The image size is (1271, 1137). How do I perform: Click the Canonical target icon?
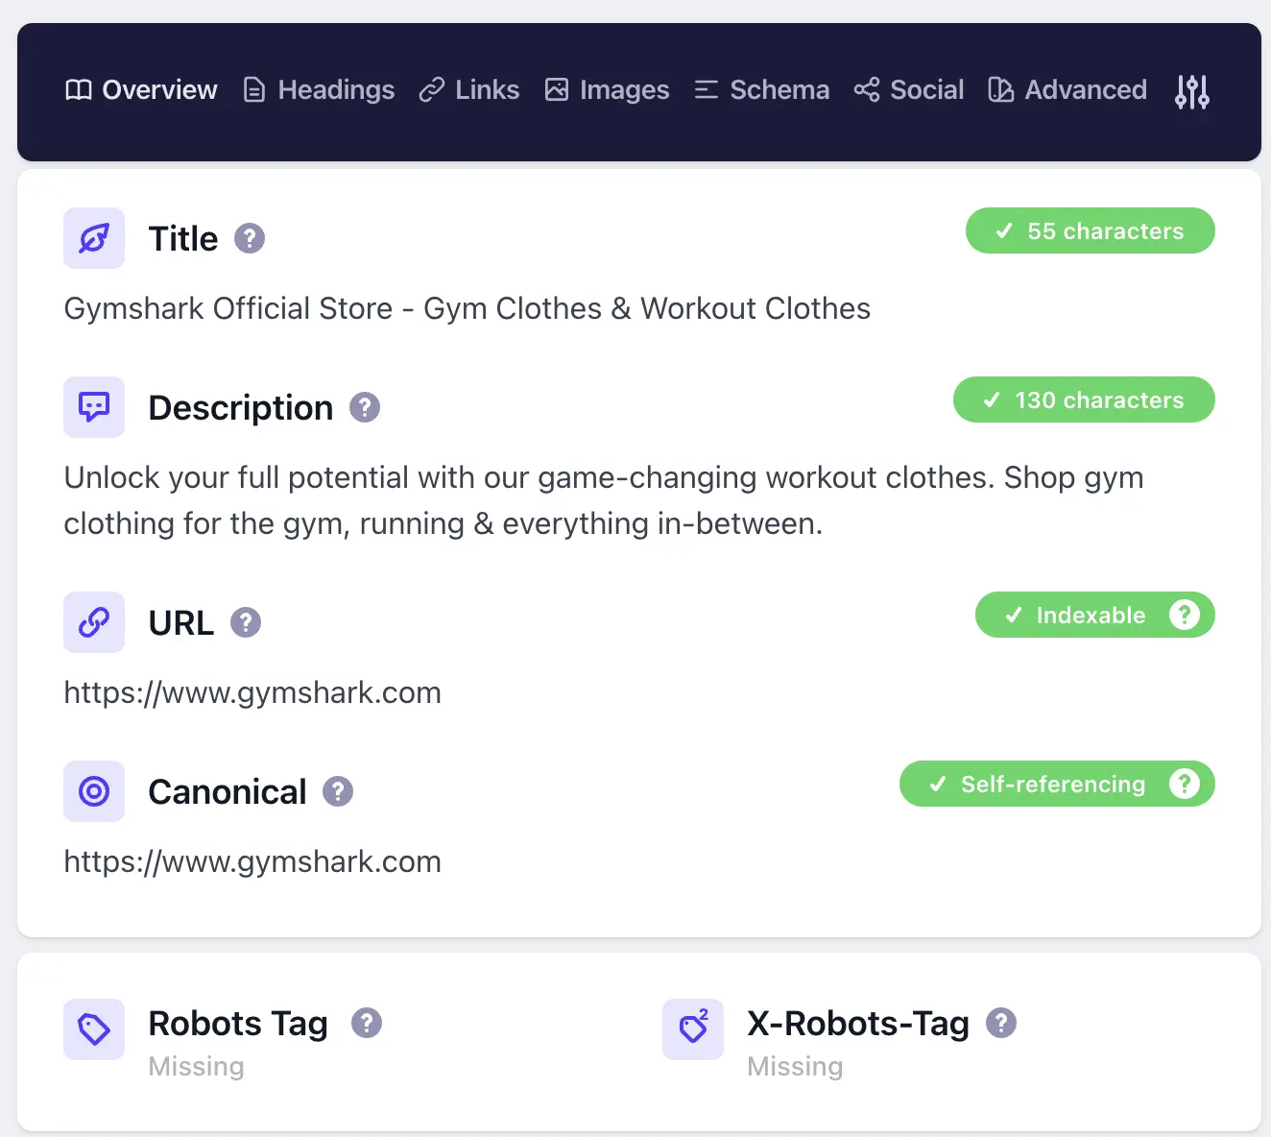94,791
